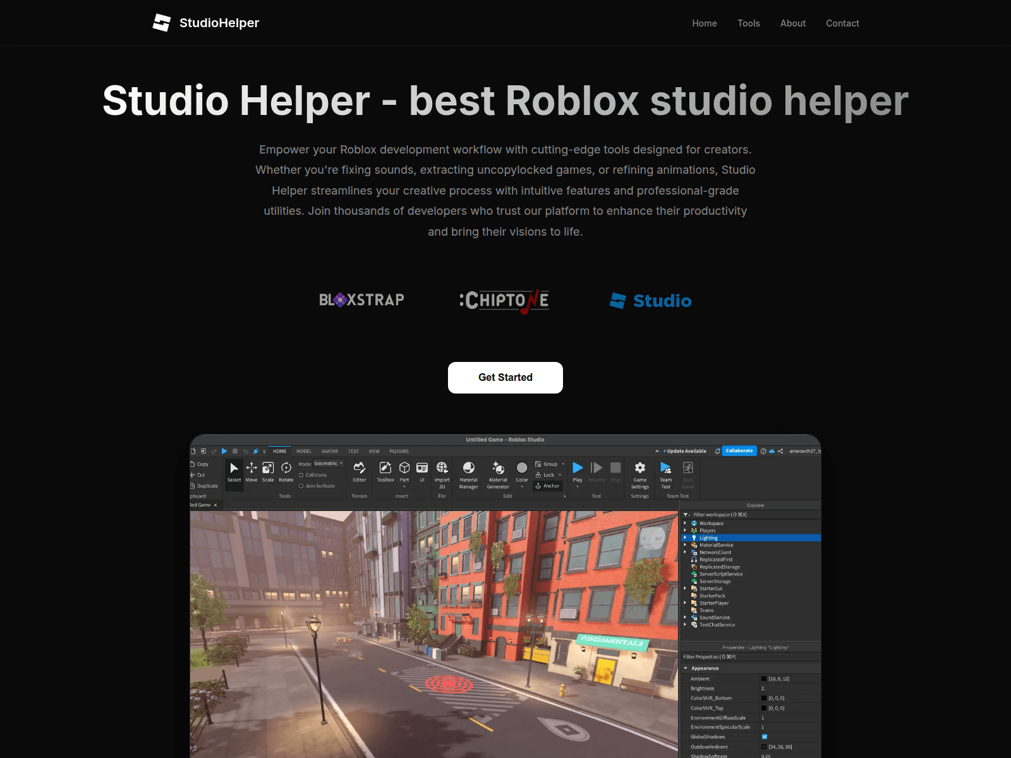Click the Bloxstrap logo
1011x758 pixels.
pyautogui.click(x=361, y=299)
